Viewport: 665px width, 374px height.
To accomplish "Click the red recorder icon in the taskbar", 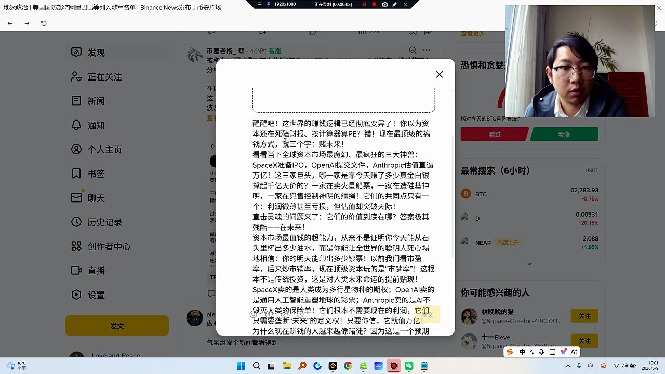I will tap(394, 366).
